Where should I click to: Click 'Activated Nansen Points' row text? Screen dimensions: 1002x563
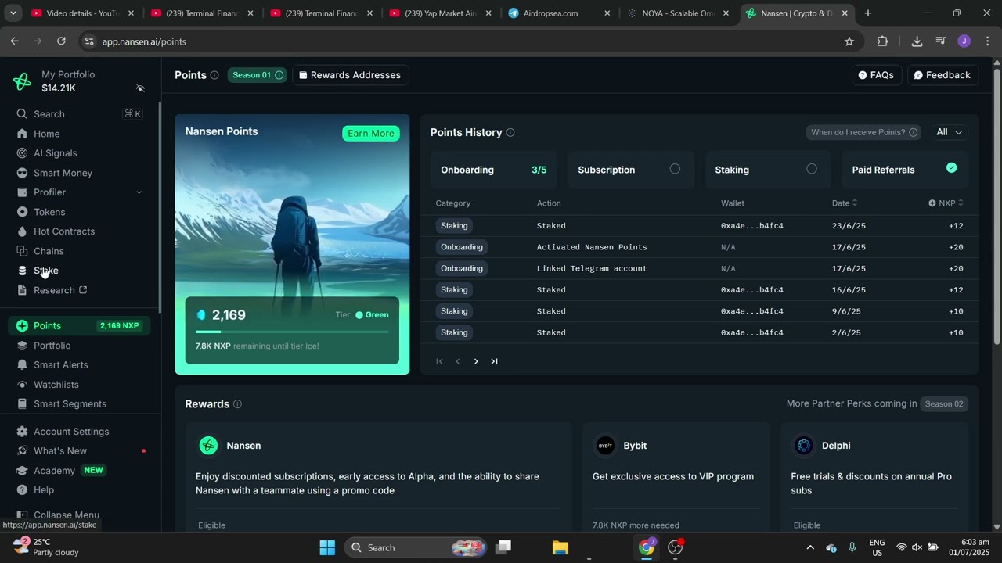pos(592,247)
